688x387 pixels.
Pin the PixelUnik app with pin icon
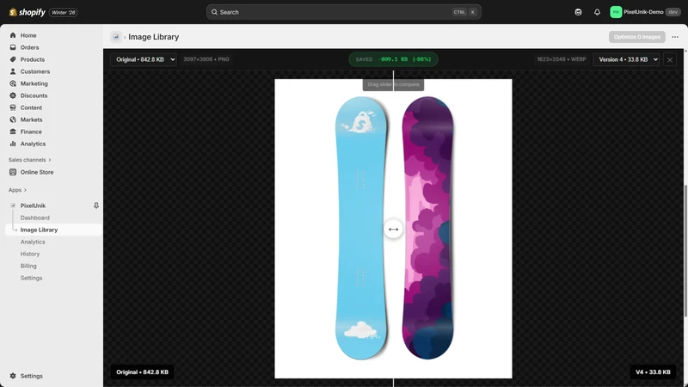(96, 206)
